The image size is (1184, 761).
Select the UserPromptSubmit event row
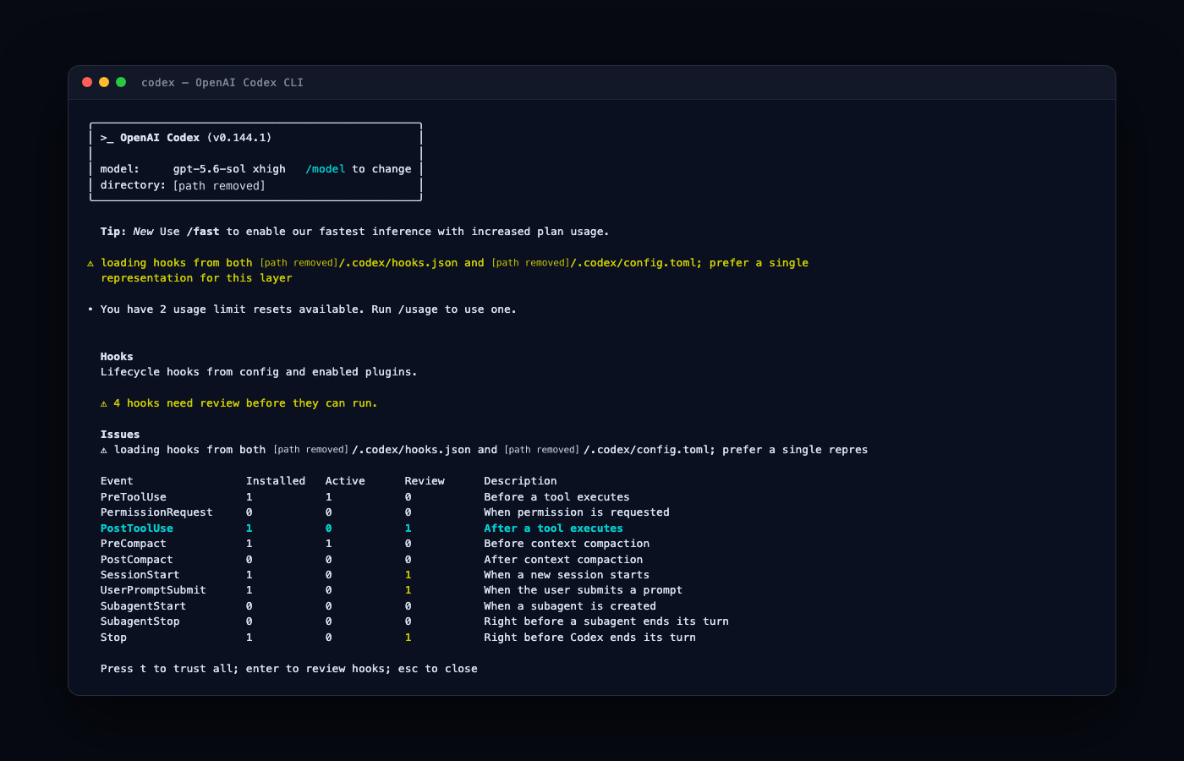pos(392,590)
